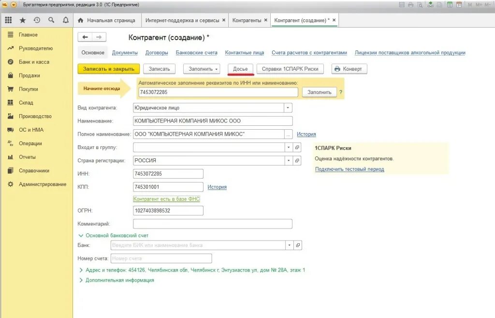Click Записать и закрыть button
The image size is (495, 318).
(x=109, y=69)
